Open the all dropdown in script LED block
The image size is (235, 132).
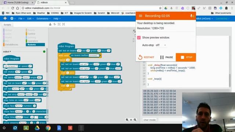coord(79,51)
